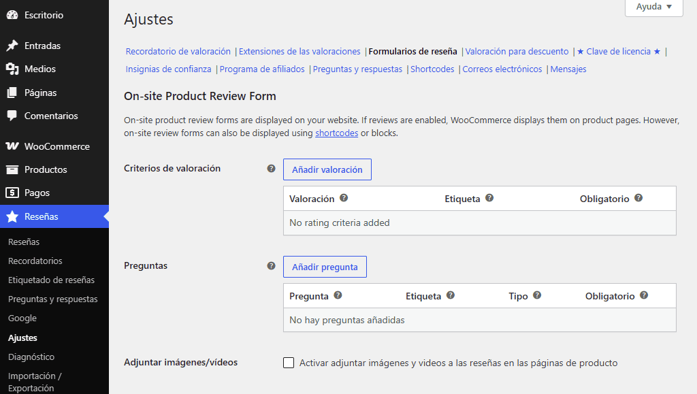Image resolution: width=697 pixels, height=394 pixels.
Task: Click help icon beside questions Etiqueta column
Action: 451,295
